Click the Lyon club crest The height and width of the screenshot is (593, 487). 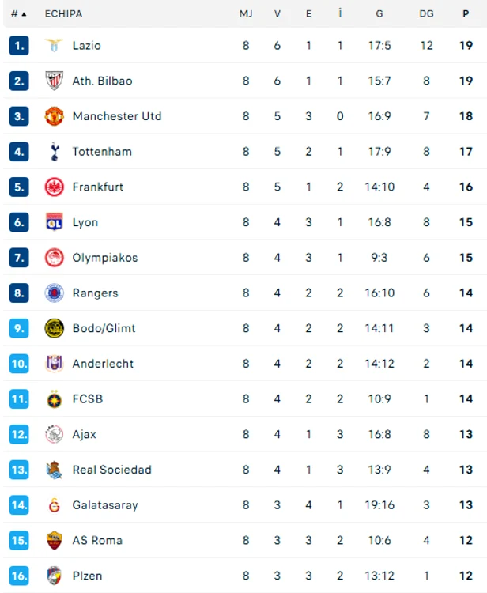click(54, 222)
